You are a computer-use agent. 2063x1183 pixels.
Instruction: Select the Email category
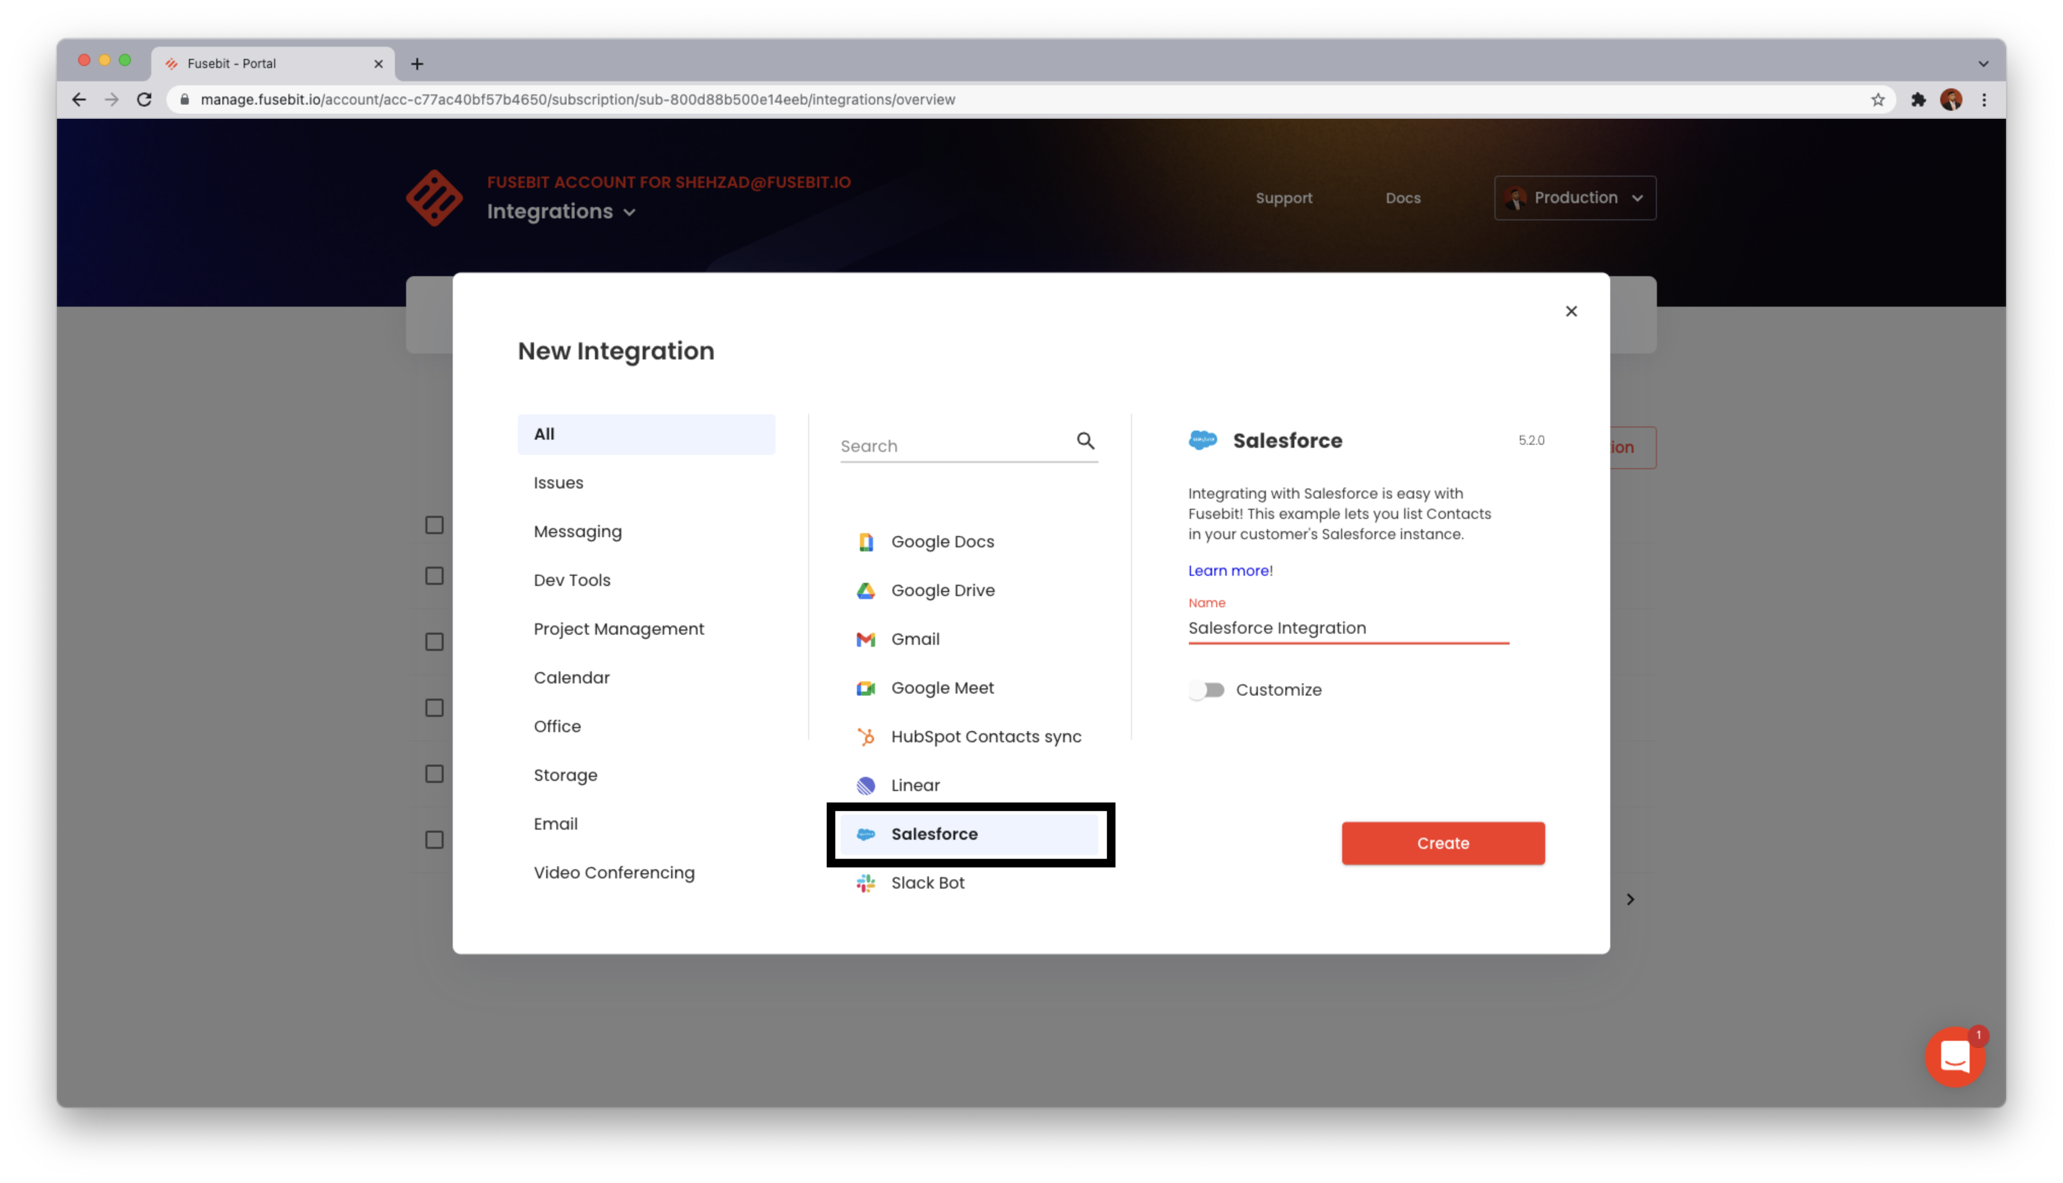pyautogui.click(x=646, y=824)
